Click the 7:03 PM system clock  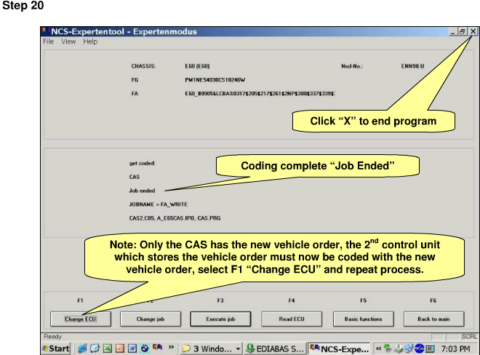click(455, 348)
